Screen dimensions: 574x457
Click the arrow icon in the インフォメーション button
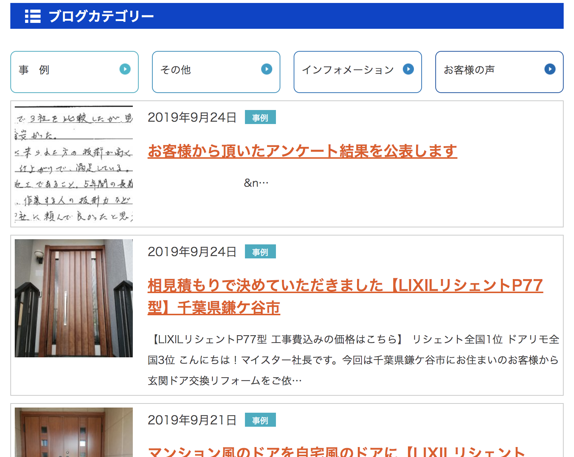pos(408,69)
